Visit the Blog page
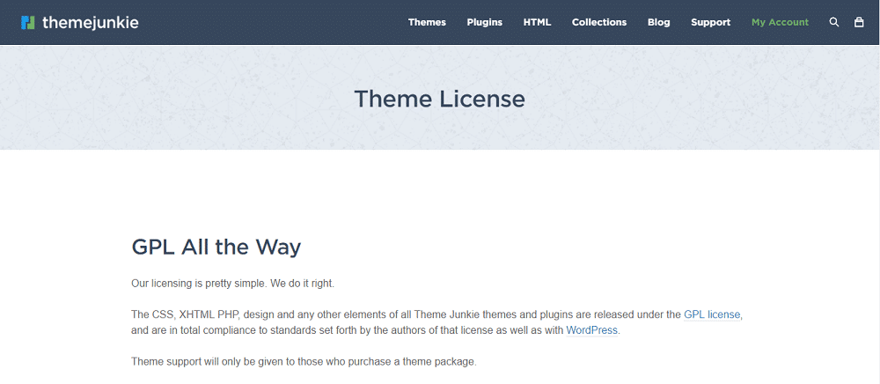 659,22
